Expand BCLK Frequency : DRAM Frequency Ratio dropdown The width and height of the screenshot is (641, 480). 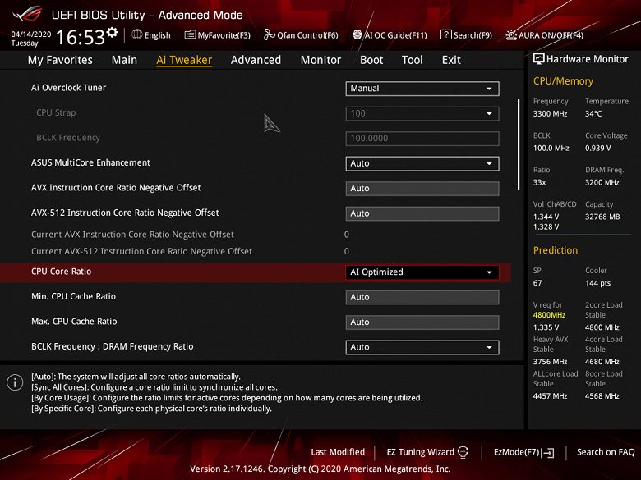coord(422,347)
